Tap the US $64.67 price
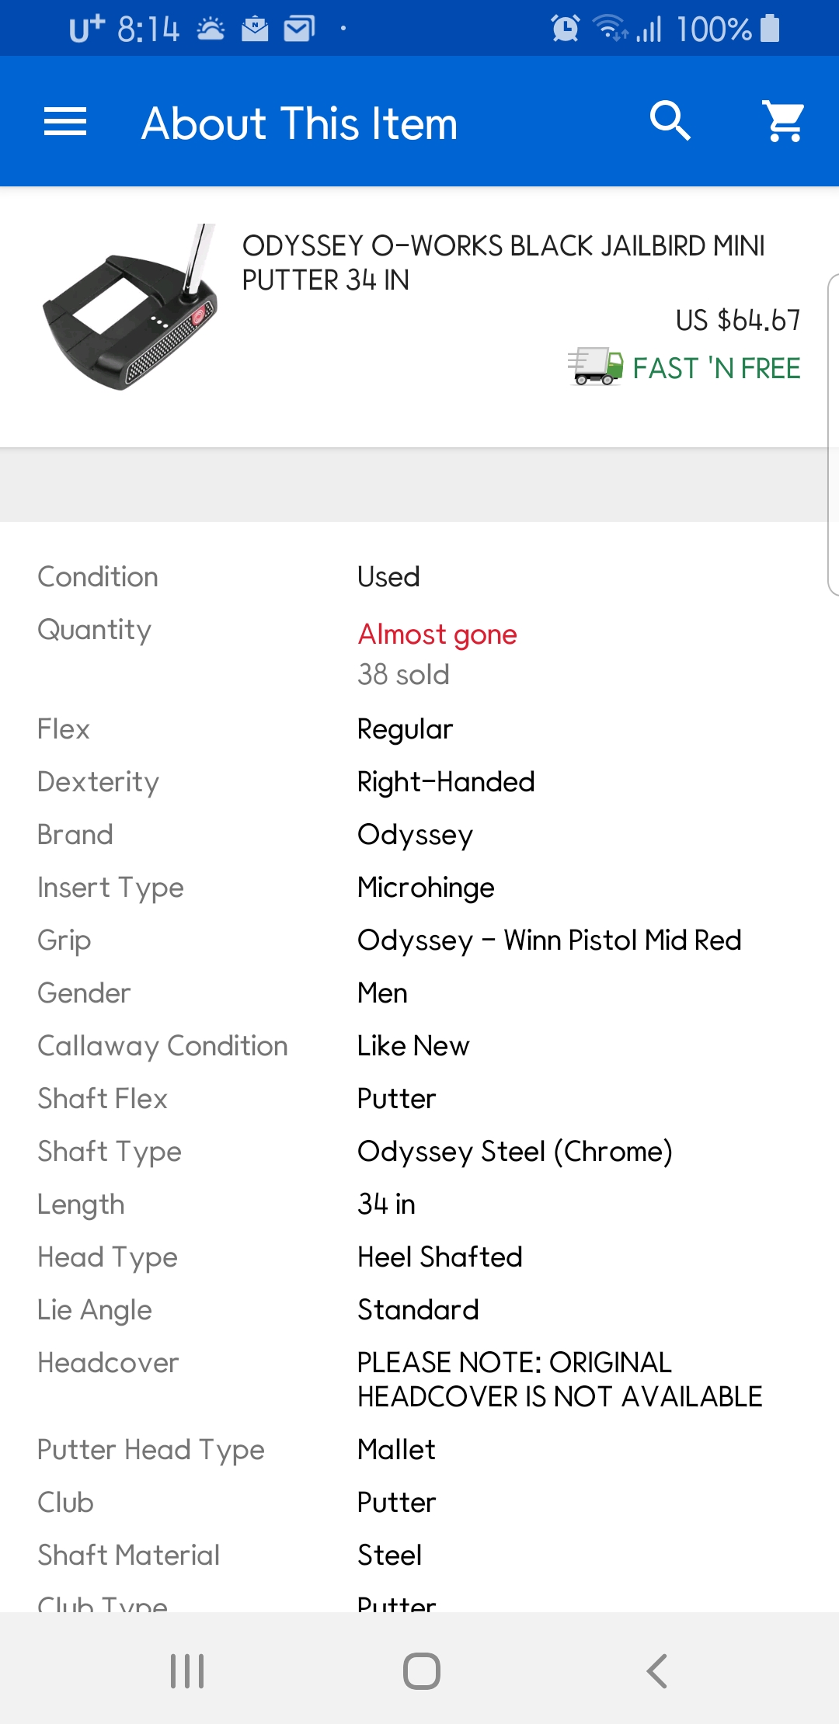 click(x=737, y=320)
